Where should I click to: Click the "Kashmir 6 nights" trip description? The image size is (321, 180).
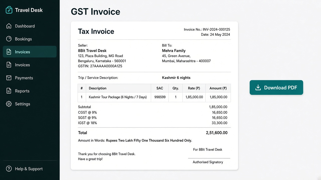[x=176, y=78]
